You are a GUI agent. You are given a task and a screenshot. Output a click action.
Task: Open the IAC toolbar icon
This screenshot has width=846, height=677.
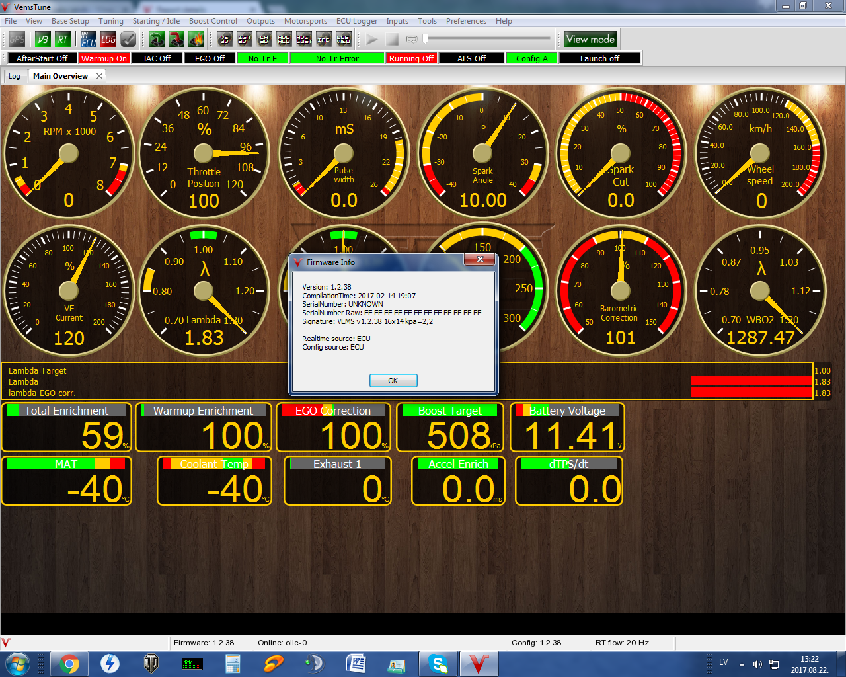pos(324,40)
